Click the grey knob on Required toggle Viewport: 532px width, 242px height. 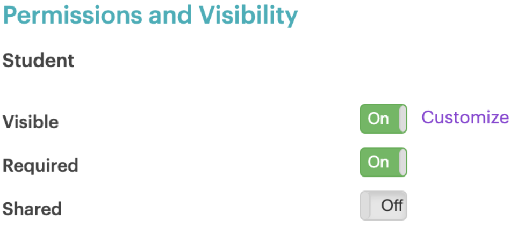point(402,162)
